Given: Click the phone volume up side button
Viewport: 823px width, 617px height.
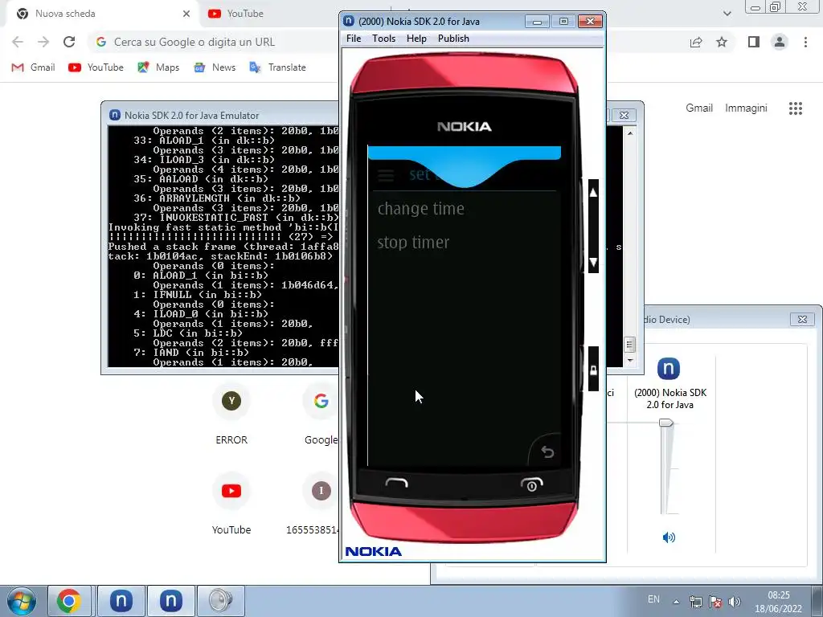Looking at the screenshot, I should tap(593, 193).
